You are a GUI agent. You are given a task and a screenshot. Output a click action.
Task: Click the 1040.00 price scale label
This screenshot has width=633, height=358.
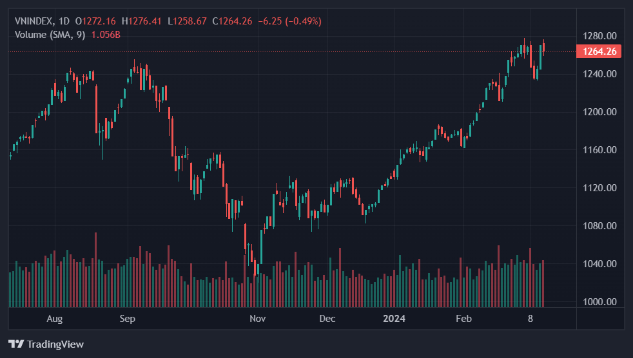599,264
